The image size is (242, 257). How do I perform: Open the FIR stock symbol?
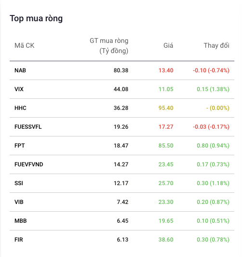[x=19, y=240]
